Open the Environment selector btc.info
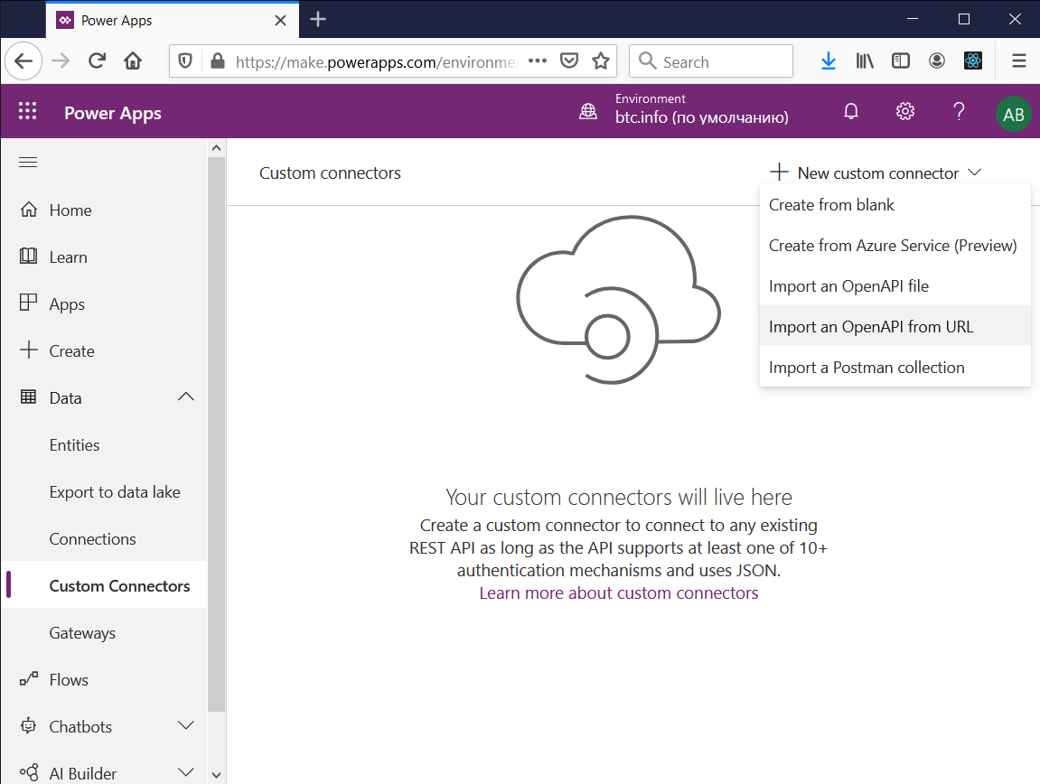 pyautogui.click(x=702, y=109)
